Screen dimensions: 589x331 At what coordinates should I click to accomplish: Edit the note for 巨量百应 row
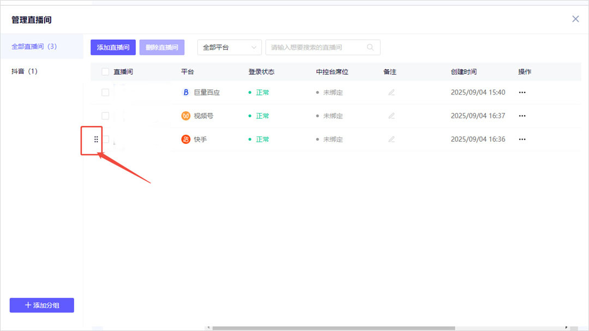(x=392, y=92)
